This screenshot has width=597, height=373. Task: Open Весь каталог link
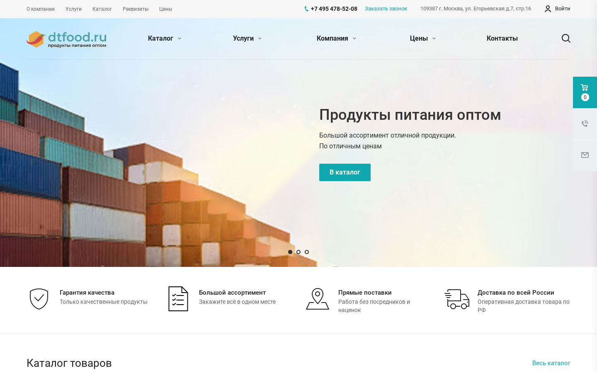point(551,363)
